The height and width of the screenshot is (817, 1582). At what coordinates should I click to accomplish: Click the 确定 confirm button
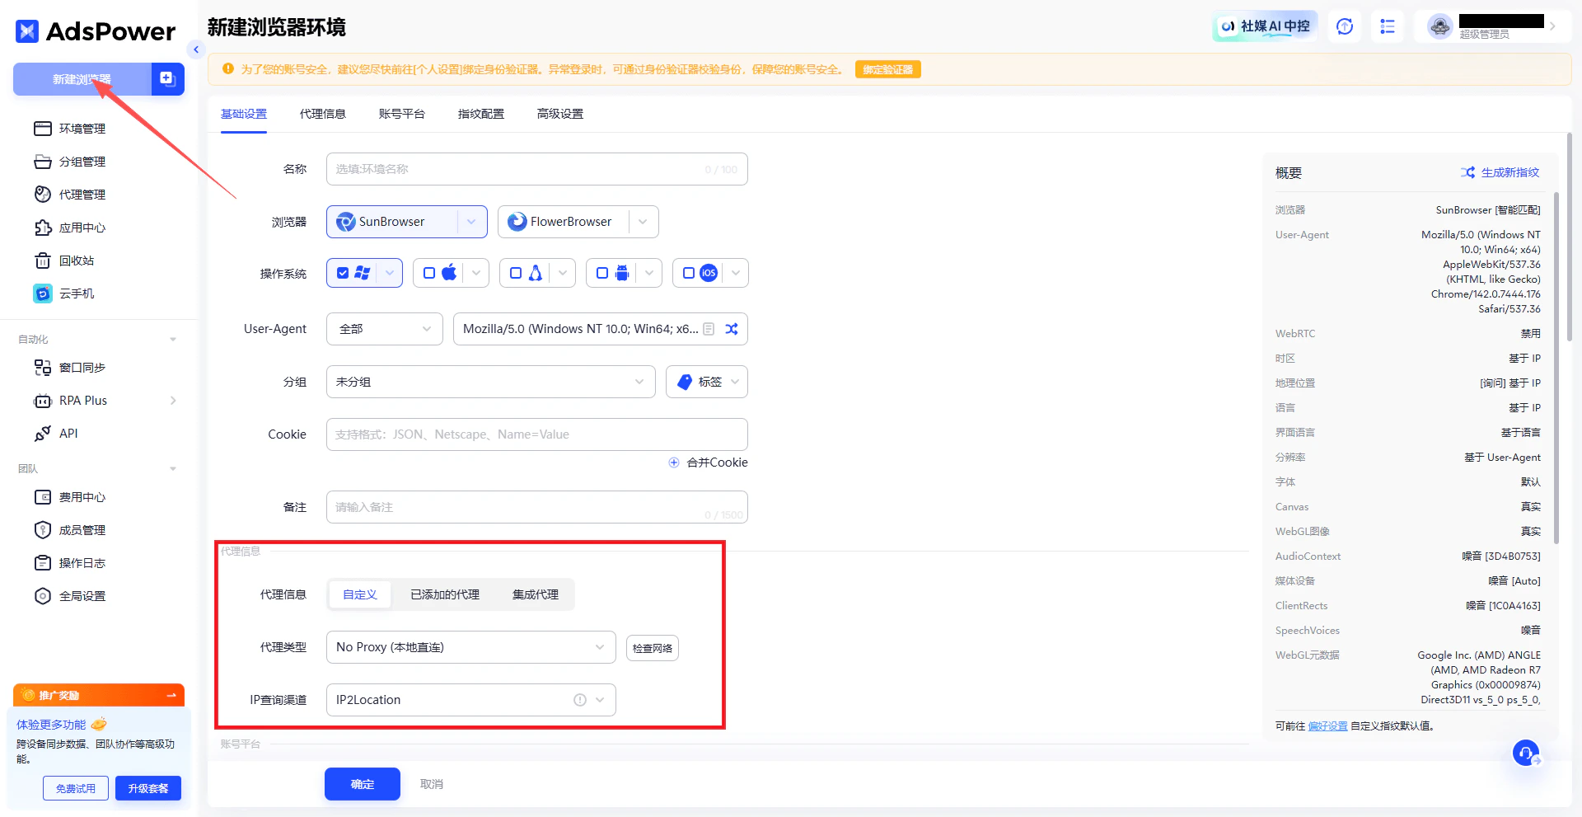point(363,784)
